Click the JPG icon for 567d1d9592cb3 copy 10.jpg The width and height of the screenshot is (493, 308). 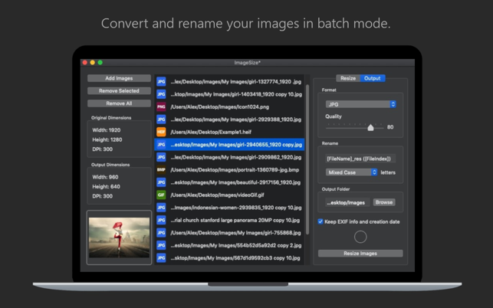pos(161,257)
